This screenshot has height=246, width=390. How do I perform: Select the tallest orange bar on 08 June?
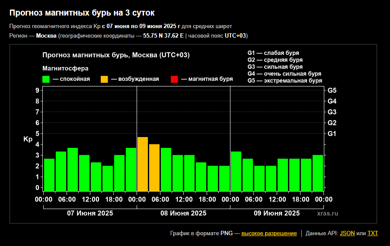pos(143,164)
